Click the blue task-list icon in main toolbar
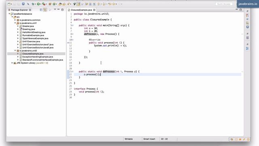This screenshot has width=259, height=146. coord(23,4)
